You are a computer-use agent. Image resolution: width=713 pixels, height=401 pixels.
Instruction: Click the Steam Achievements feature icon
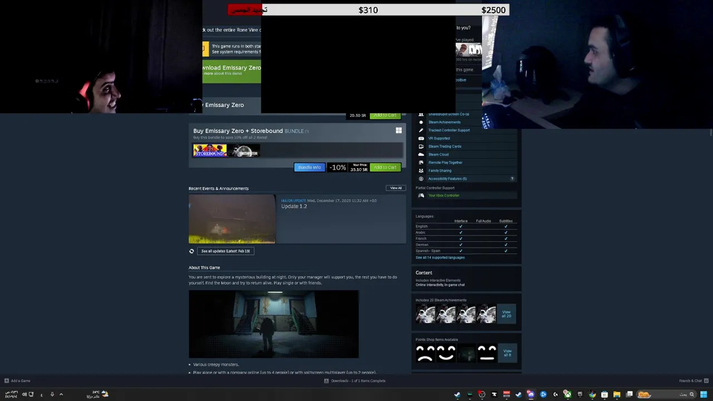pyautogui.click(x=421, y=122)
